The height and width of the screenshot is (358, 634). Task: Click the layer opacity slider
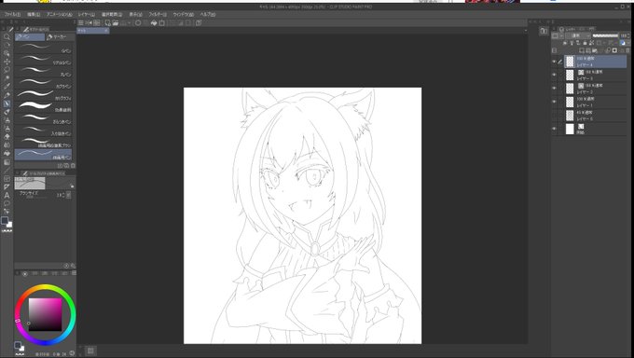[x=605, y=36]
